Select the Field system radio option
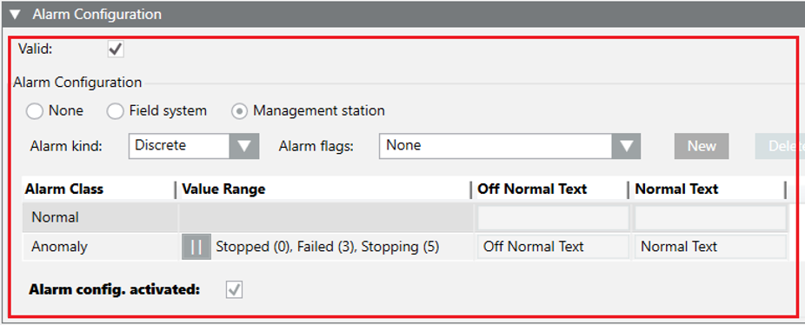 115,111
